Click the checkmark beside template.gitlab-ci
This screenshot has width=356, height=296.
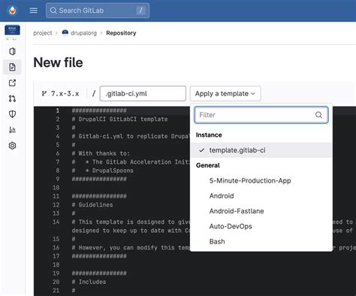coord(202,150)
